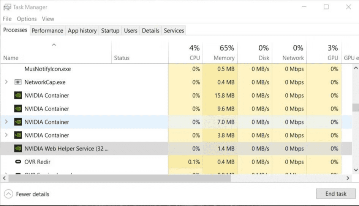Click the vertical scrollbar down arrow
The width and height of the screenshot is (359, 206).
[x=356, y=170]
